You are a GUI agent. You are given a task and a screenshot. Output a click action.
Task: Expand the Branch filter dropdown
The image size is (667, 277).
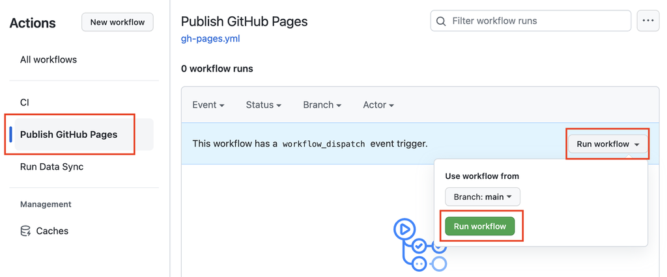tap(322, 105)
